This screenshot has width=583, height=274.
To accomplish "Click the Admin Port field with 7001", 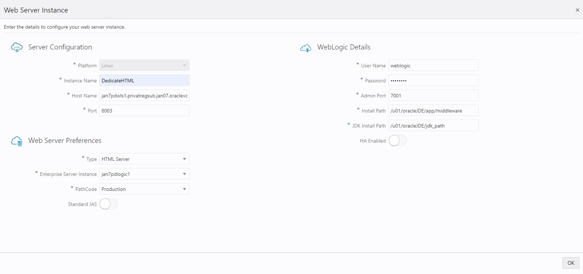I will (434, 96).
